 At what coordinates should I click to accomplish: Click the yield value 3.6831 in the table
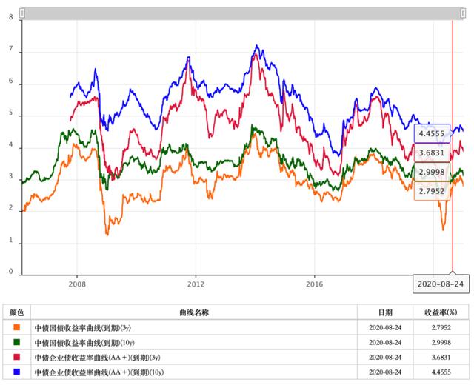(x=441, y=357)
